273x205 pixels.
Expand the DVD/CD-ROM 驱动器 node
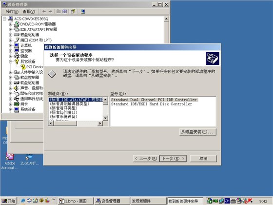(11, 24)
